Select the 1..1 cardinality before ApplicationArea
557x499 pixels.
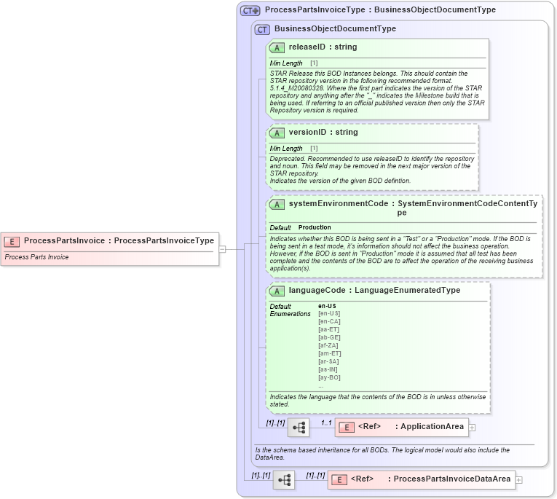pos(326,423)
